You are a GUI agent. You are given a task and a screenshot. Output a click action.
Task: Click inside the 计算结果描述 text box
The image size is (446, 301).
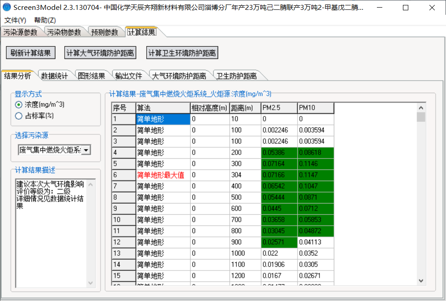[x=51, y=233]
